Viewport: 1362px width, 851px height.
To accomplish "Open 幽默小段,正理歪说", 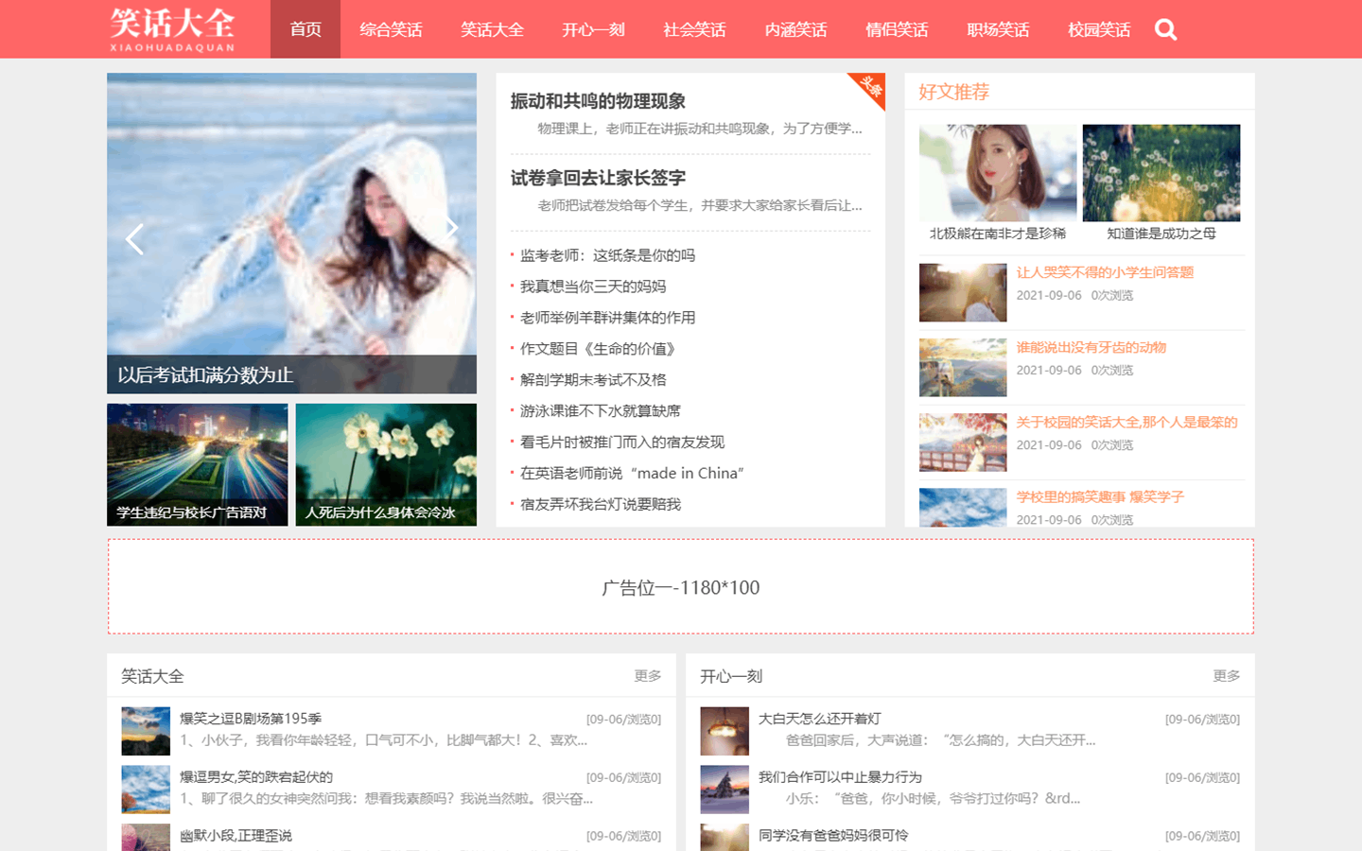I will tap(236, 836).
